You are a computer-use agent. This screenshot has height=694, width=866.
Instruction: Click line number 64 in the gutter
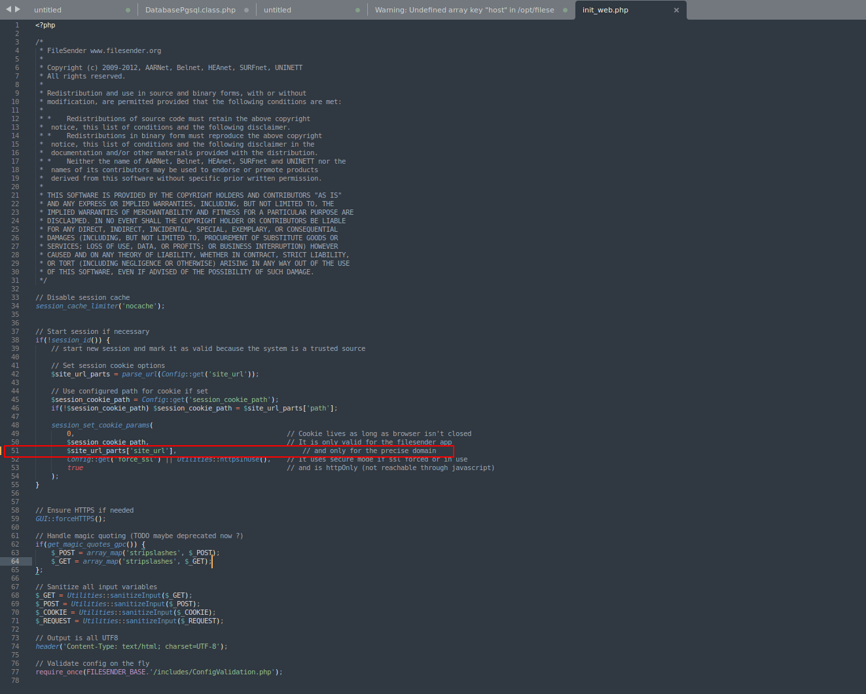point(15,561)
